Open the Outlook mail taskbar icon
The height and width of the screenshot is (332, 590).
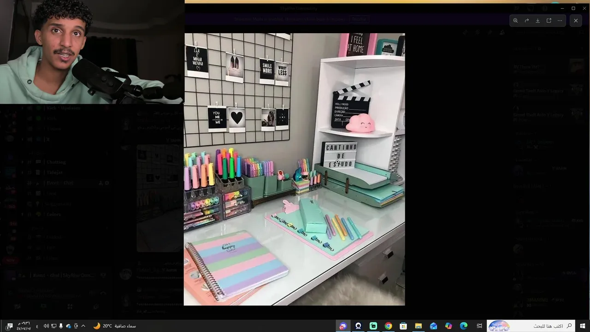point(433,326)
